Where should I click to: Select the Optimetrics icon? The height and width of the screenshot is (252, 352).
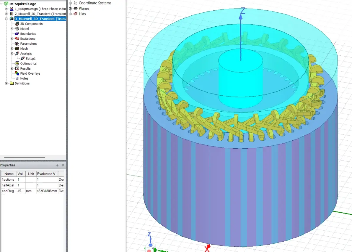click(17, 63)
